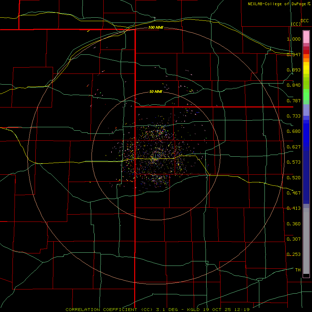The width and height of the screenshot is (312, 312).
Task: Click the 0.787 color scale value
Action: pos(294,101)
